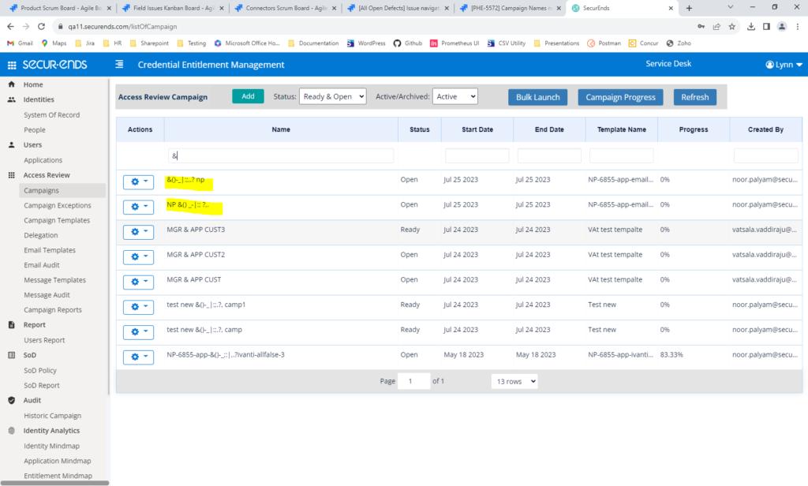Click the Audit shield icon

[11, 401]
